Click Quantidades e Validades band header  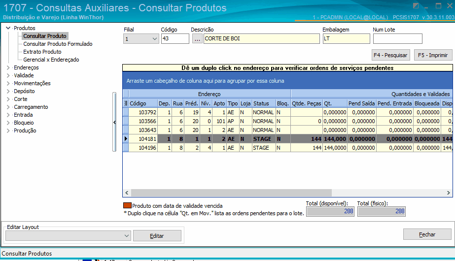click(x=372, y=94)
